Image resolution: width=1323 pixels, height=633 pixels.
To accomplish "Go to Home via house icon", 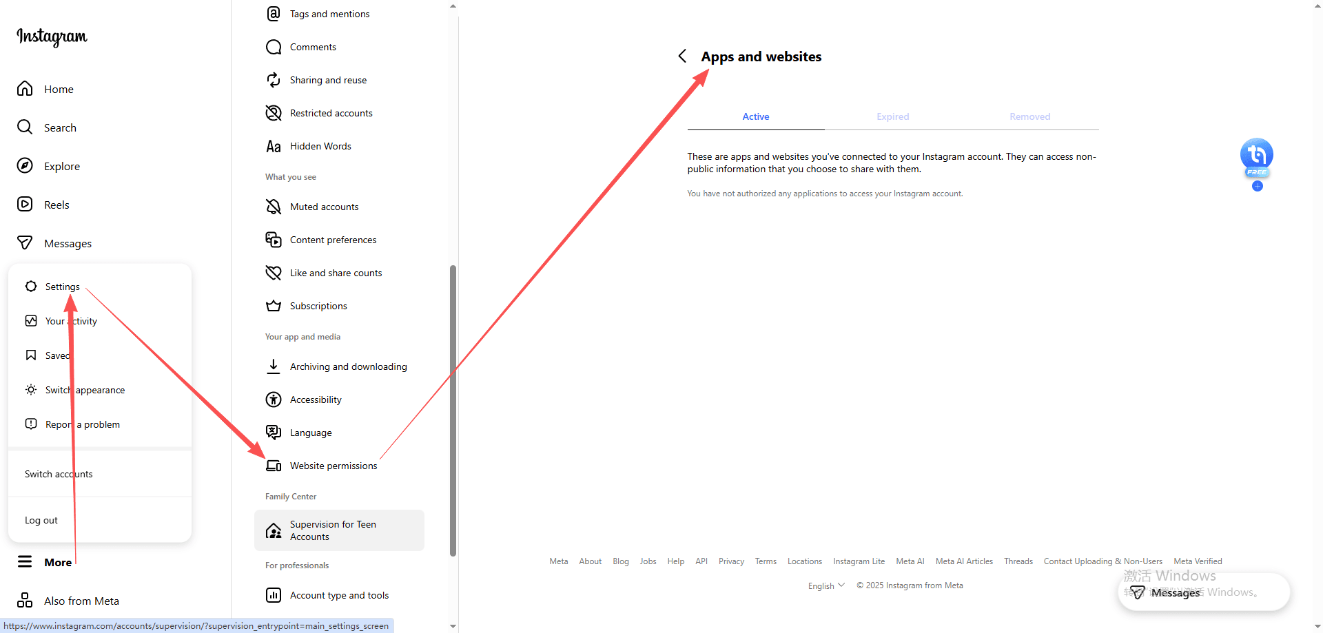I will pos(25,89).
